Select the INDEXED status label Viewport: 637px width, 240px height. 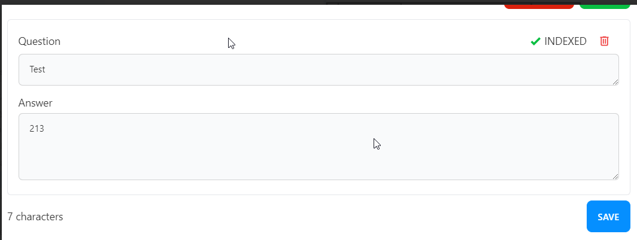pyautogui.click(x=565, y=41)
